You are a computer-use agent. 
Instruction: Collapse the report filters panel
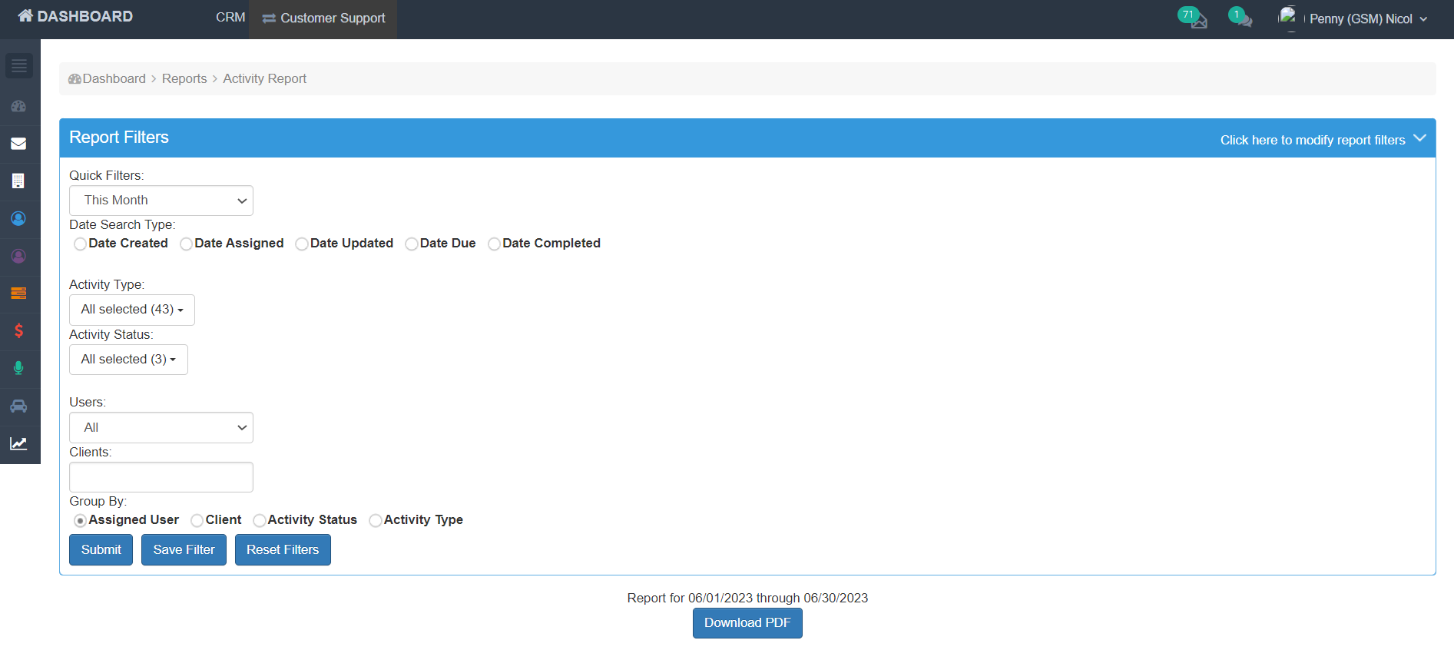coord(1323,140)
